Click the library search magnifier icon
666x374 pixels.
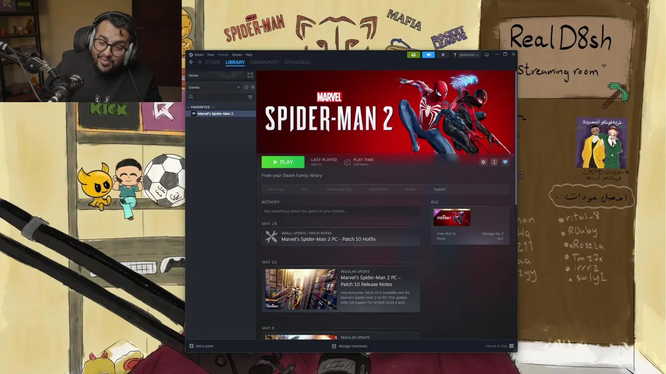(x=191, y=97)
